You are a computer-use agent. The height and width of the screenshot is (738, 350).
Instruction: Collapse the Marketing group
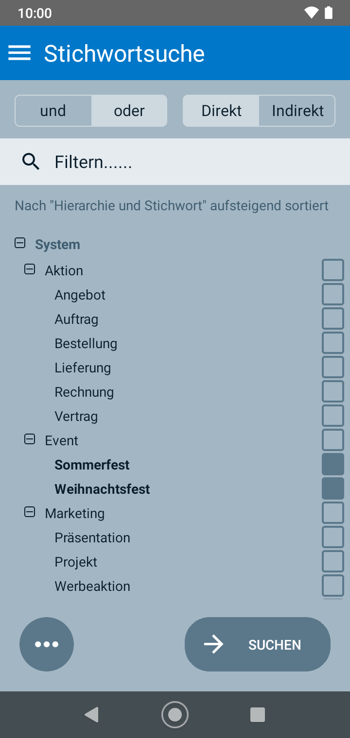[30, 512]
